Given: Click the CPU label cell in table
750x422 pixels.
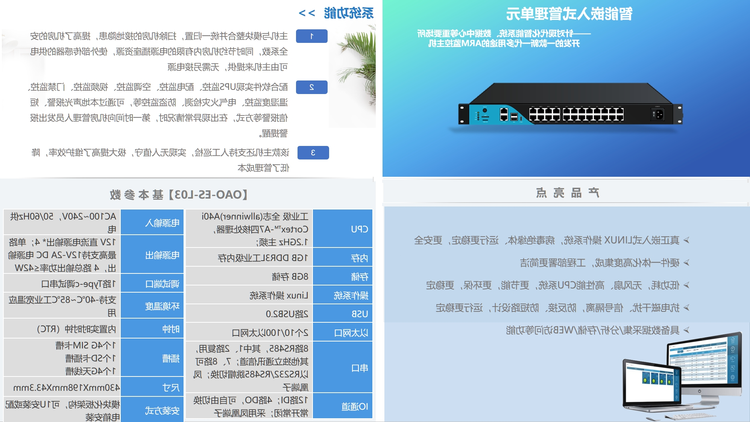Looking at the screenshot, I should (x=343, y=229).
